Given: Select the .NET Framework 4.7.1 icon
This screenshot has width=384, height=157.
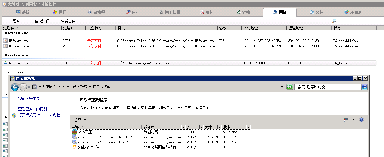Looking at the screenshot, I should 75,142.
